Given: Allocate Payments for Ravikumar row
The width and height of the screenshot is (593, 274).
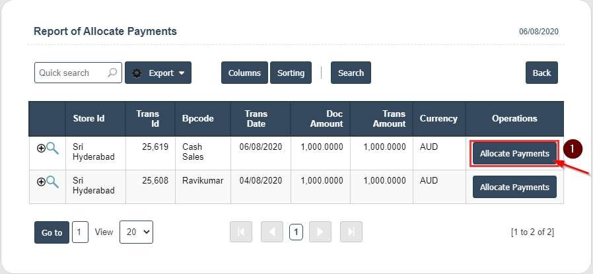Looking at the screenshot, I should pos(514,187).
